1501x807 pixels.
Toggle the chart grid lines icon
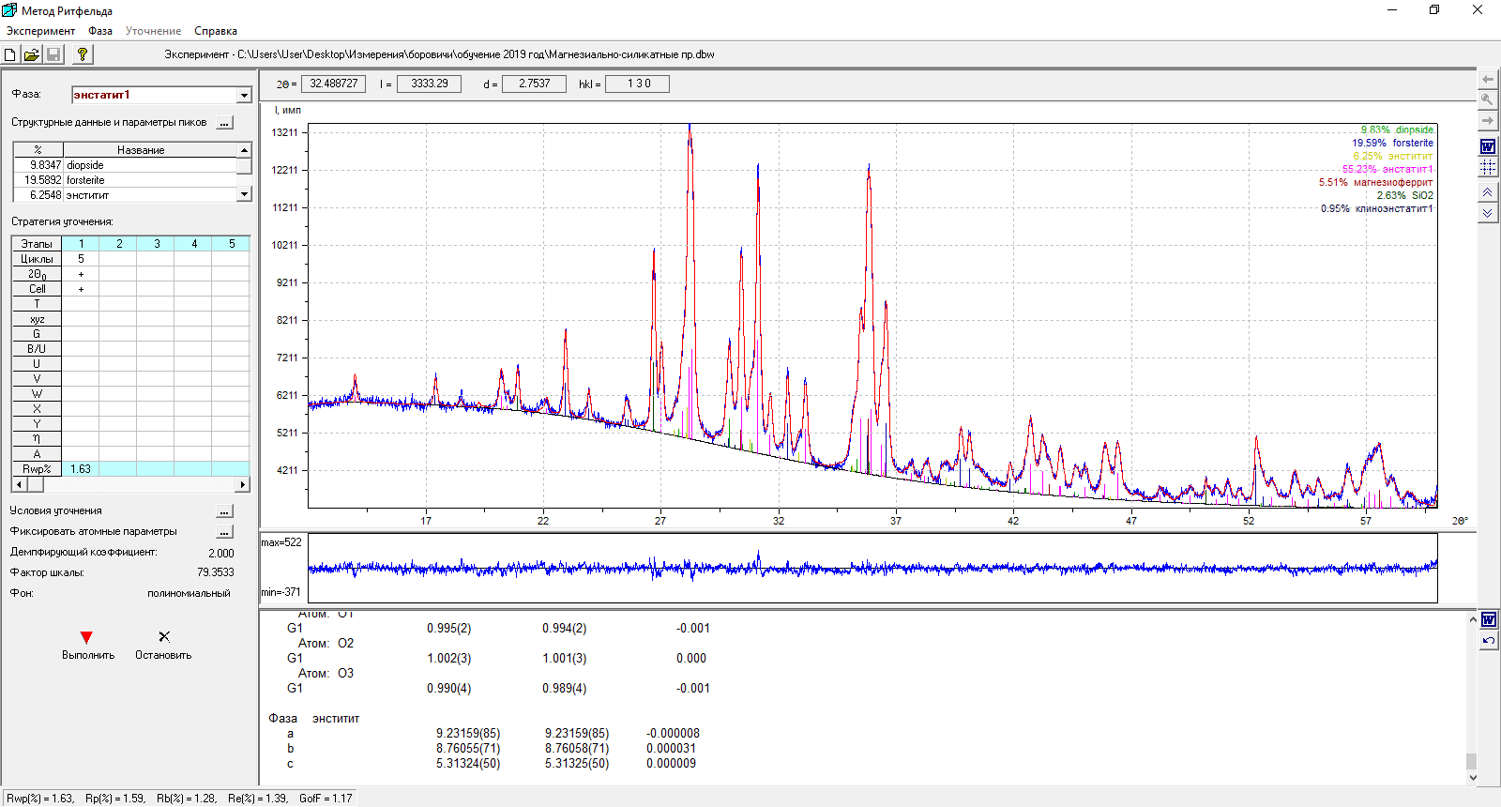[x=1488, y=167]
